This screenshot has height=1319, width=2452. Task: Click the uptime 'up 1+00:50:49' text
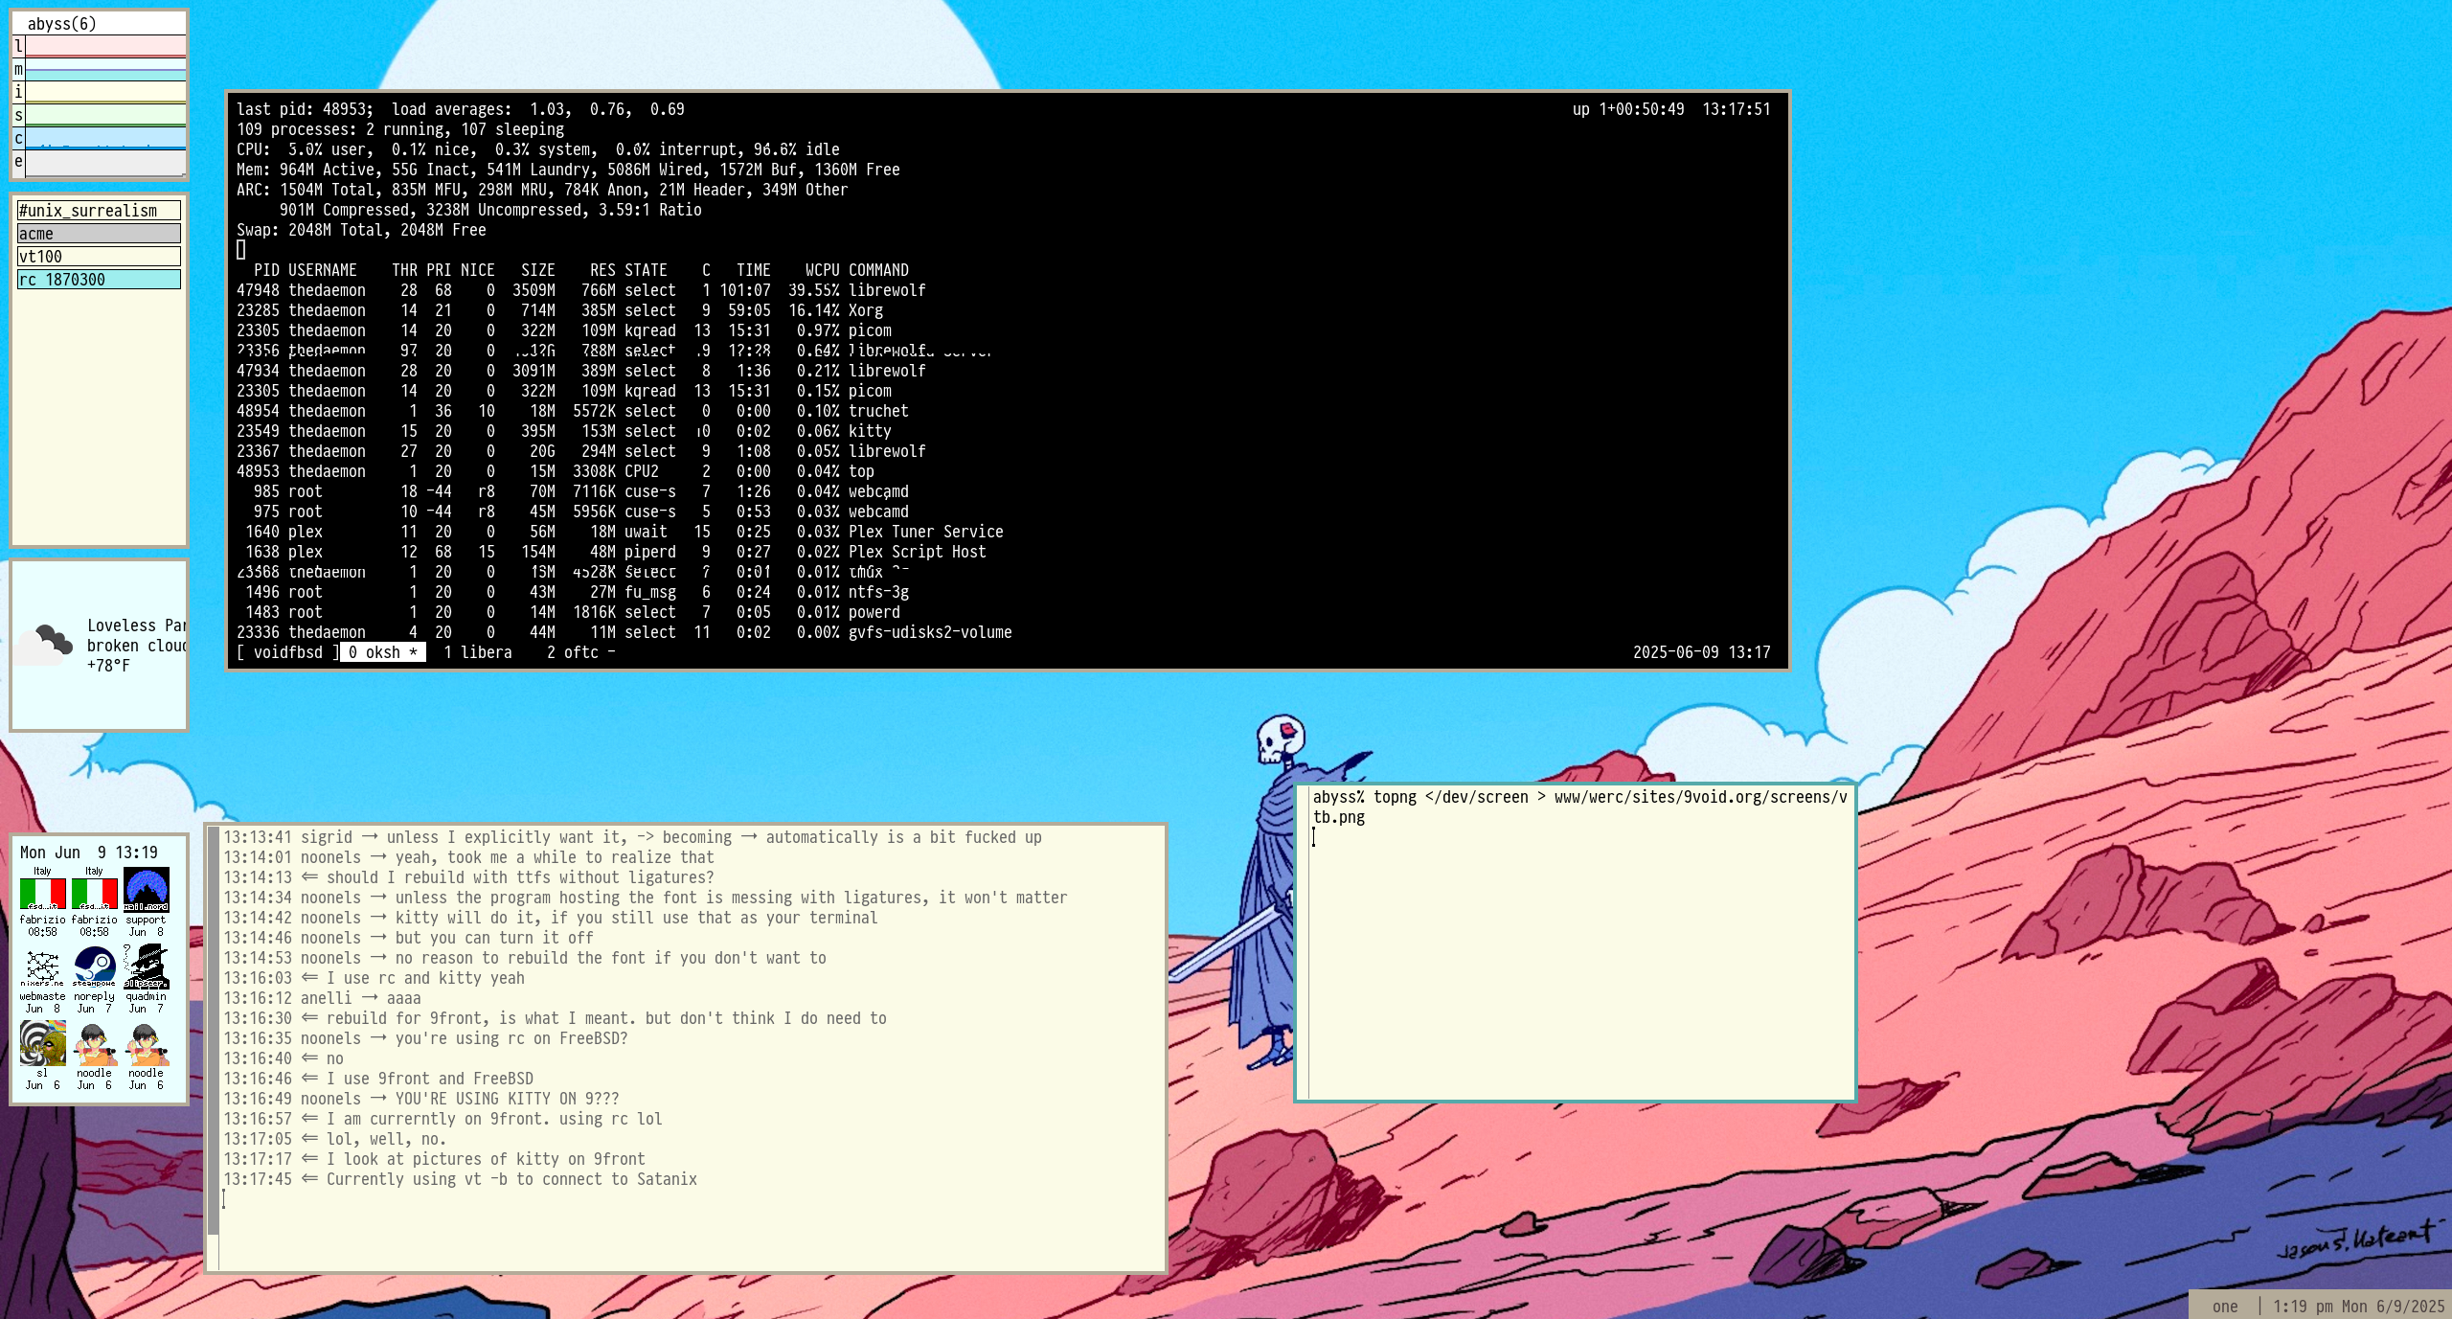[1627, 109]
